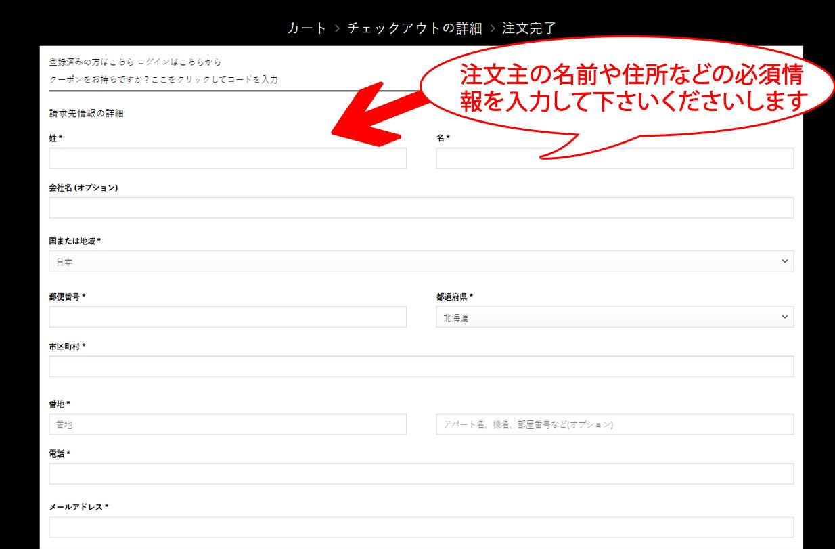Screen dimensions: 835x549
Task: Open the ログインはこちらから login link
Action: (179, 62)
